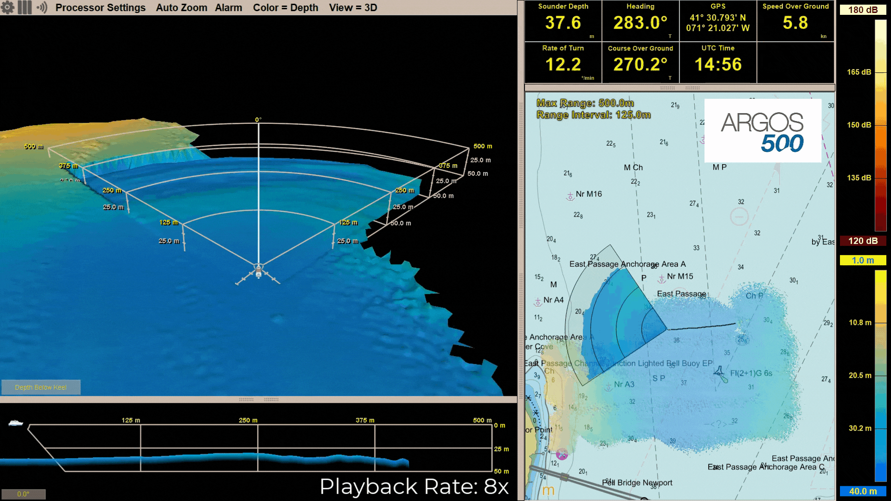Image resolution: width=891 pixels, height=501 pixels.
Task: Click the Nr M16 anchorage symbol
Action: click(570, 197)
